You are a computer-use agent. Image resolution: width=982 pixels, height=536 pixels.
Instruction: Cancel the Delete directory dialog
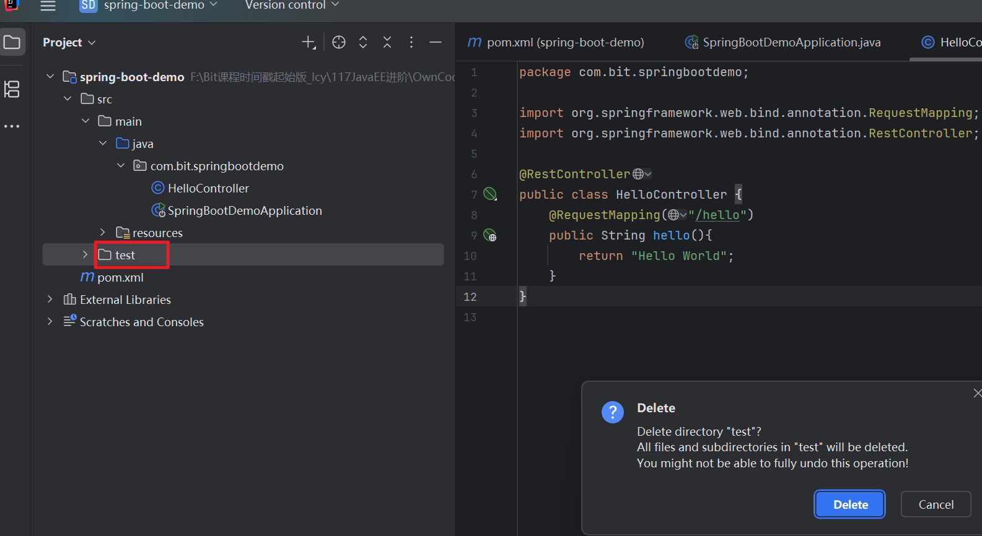[936, 504]
